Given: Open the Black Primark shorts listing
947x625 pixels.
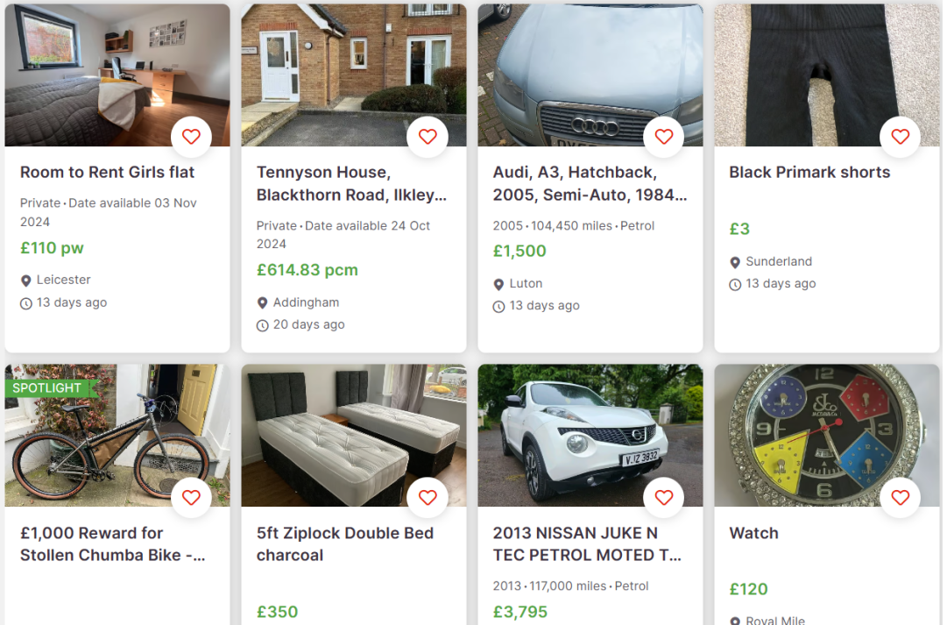Looking at the screenshot, I should (809, 172).
